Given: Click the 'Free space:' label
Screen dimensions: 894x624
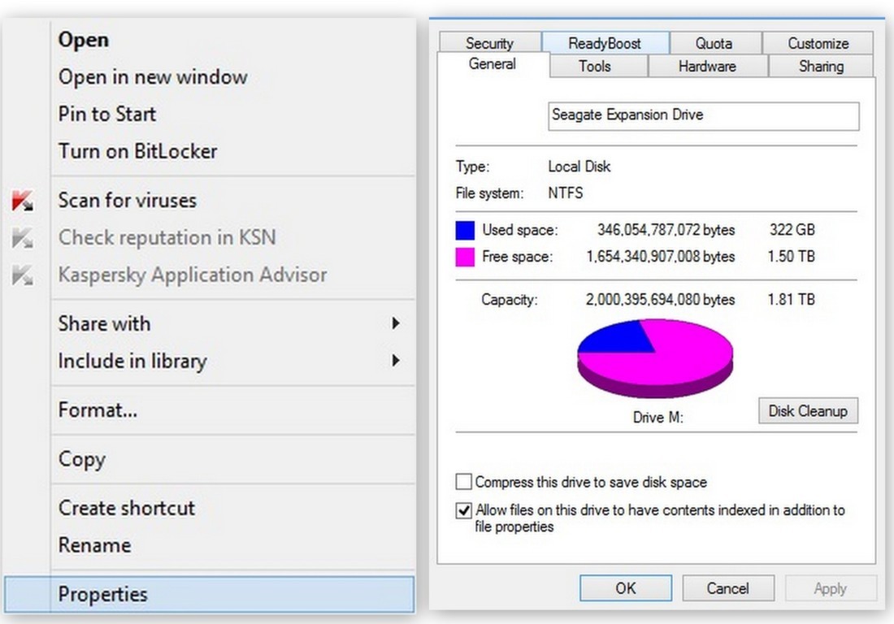Looking at the screenshot, I should point(517,257).
